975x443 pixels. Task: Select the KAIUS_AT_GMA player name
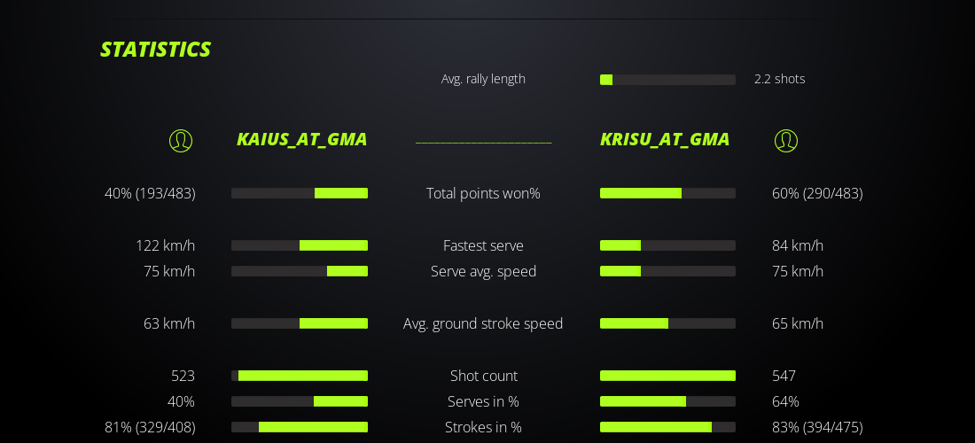(x=301, y=139)
